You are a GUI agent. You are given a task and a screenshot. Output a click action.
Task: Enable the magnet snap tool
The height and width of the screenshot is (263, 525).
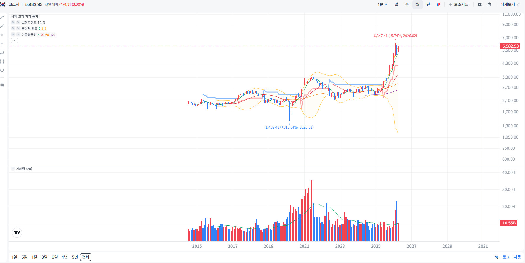coord(2,85)
